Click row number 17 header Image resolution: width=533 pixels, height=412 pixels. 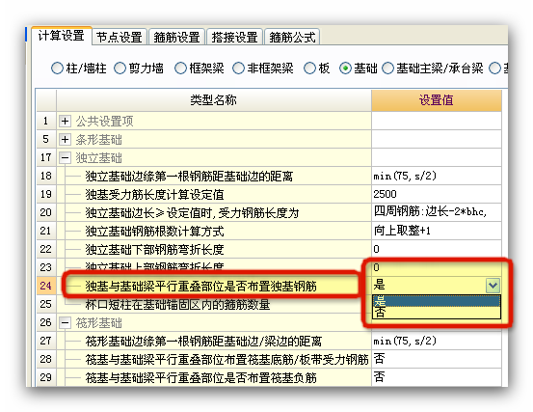tap(46, 157)
